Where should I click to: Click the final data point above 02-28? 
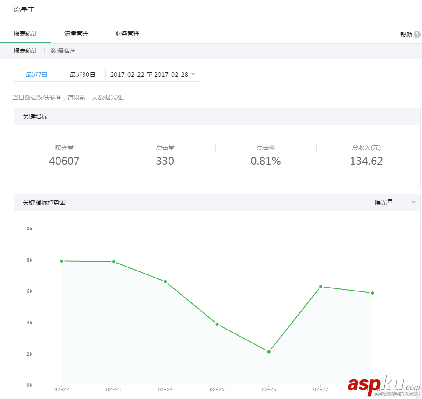pos(372,293)
